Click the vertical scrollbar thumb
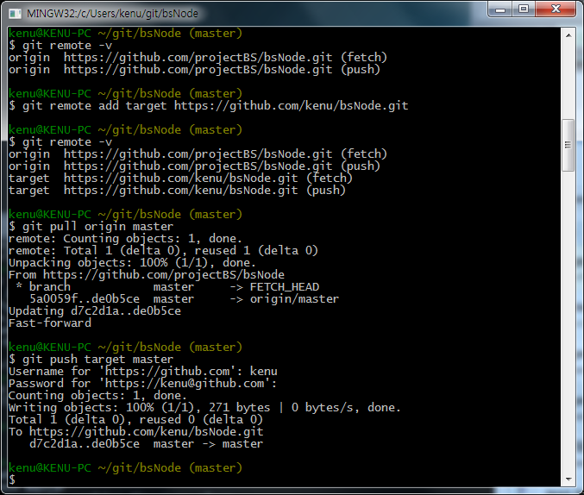 568,145
